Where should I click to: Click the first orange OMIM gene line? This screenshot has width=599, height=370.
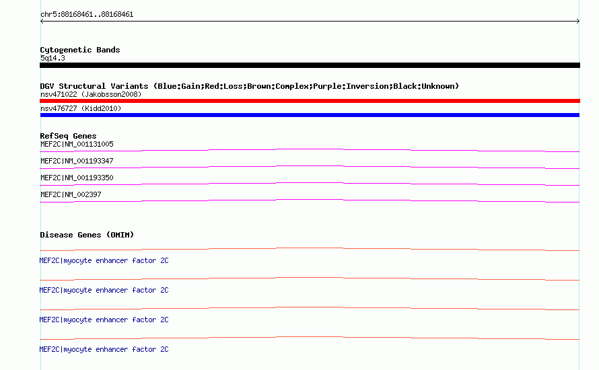pos(310,249)
